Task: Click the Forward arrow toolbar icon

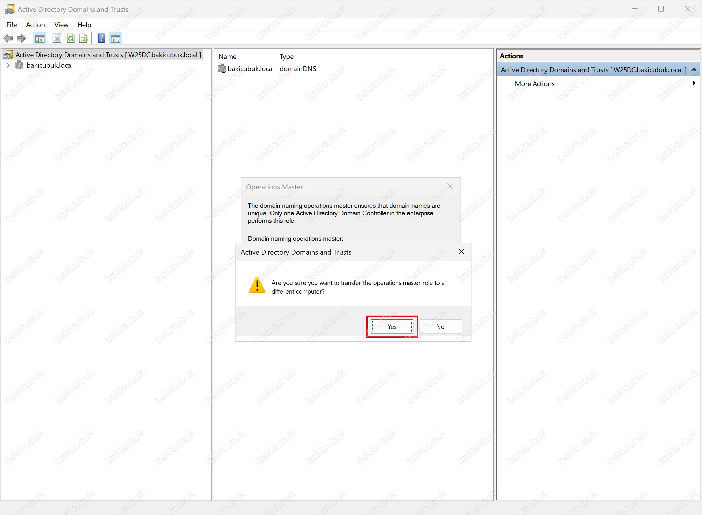Action: tap(21, 39)
